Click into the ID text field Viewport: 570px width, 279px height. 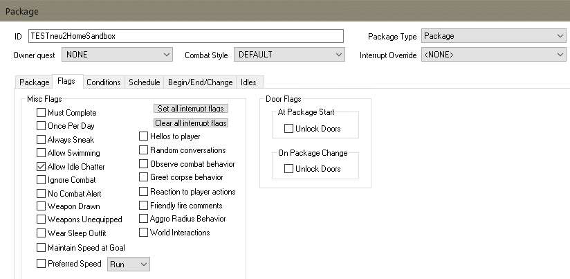coord(185,36)
